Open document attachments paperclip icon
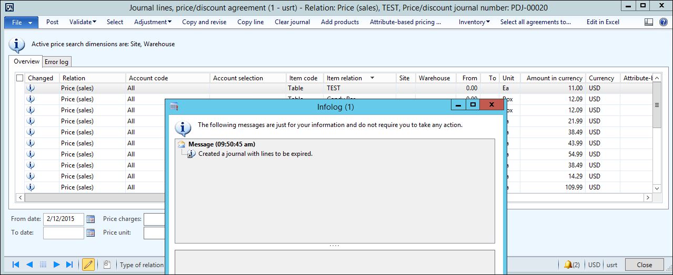Viewport: 673px width, 275px height. 107,265
